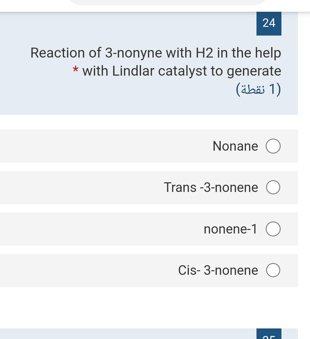The width and height of the screenshot is (310, 339).
Task: Click the (1 نقطة) point value label
Action: click(x=259, y=89)
